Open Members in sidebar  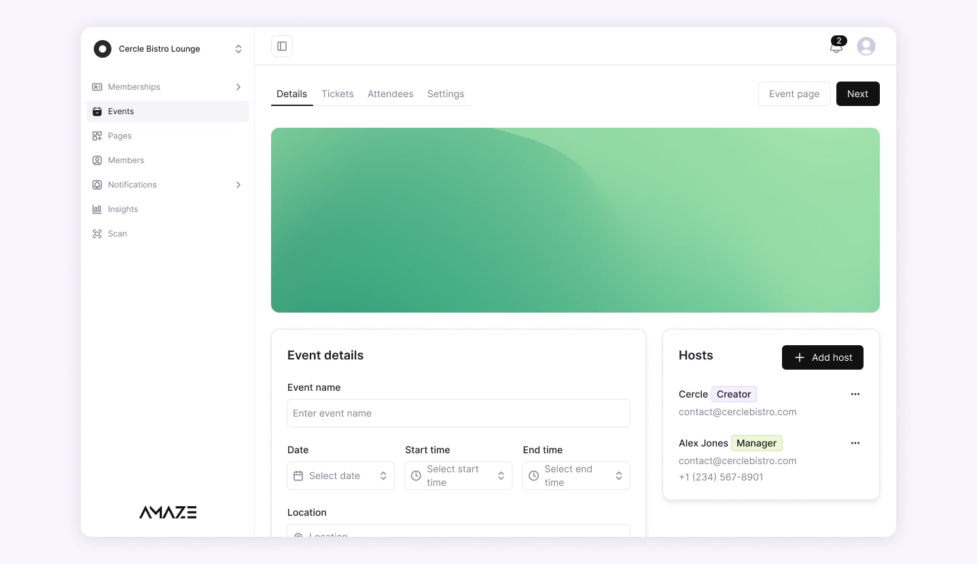pos(168,160)
